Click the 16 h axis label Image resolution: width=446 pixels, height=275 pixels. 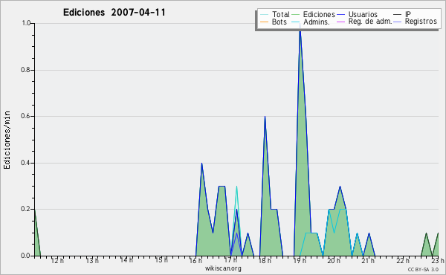tap(195, 261)
